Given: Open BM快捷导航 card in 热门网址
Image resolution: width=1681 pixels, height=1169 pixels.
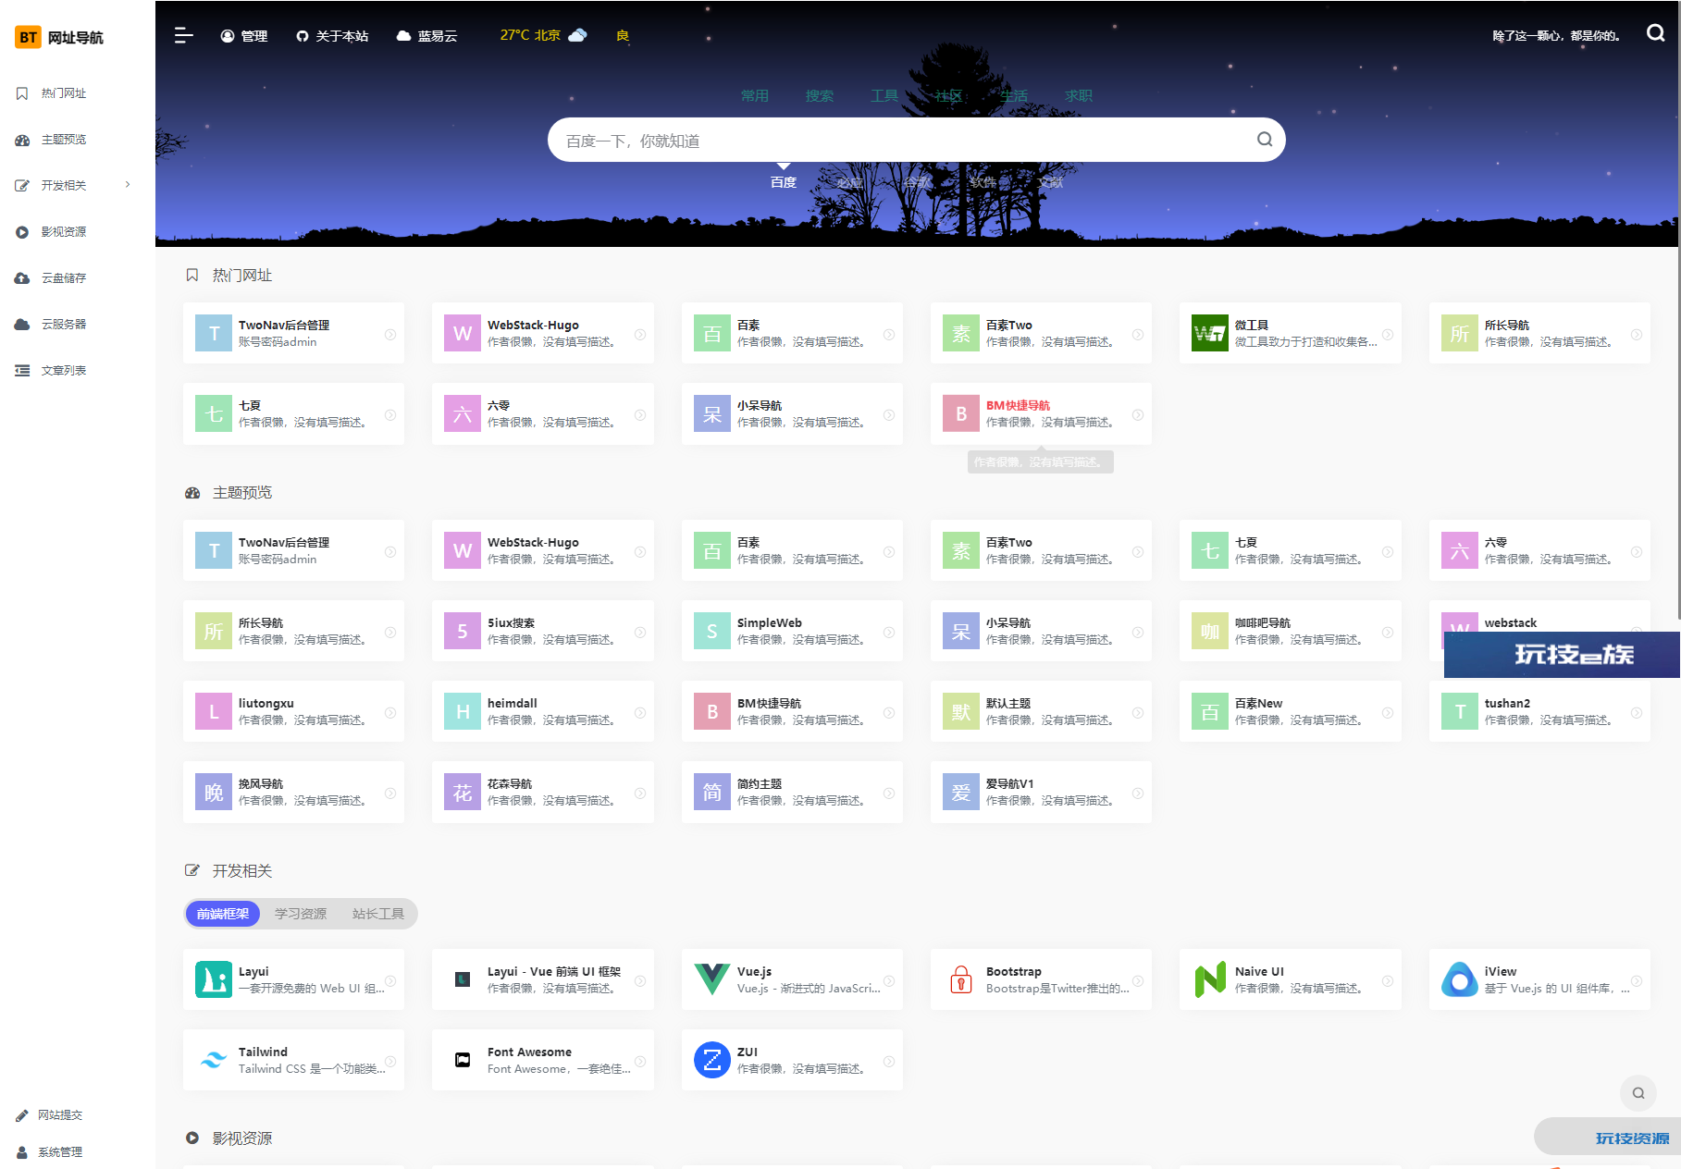Looking at the screenshot, I should pyautogui.click(x=1042, y=414).
